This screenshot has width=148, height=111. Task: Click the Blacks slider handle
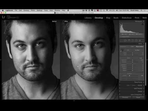[x=133, y=71]
